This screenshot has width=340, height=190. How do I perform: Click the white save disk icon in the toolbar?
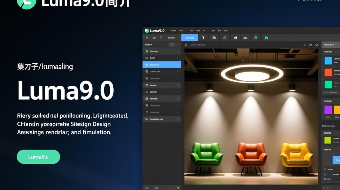tap(236, 38)
